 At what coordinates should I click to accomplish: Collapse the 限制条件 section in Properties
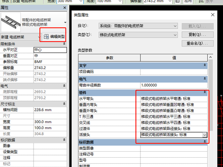(x=64, y=44)
